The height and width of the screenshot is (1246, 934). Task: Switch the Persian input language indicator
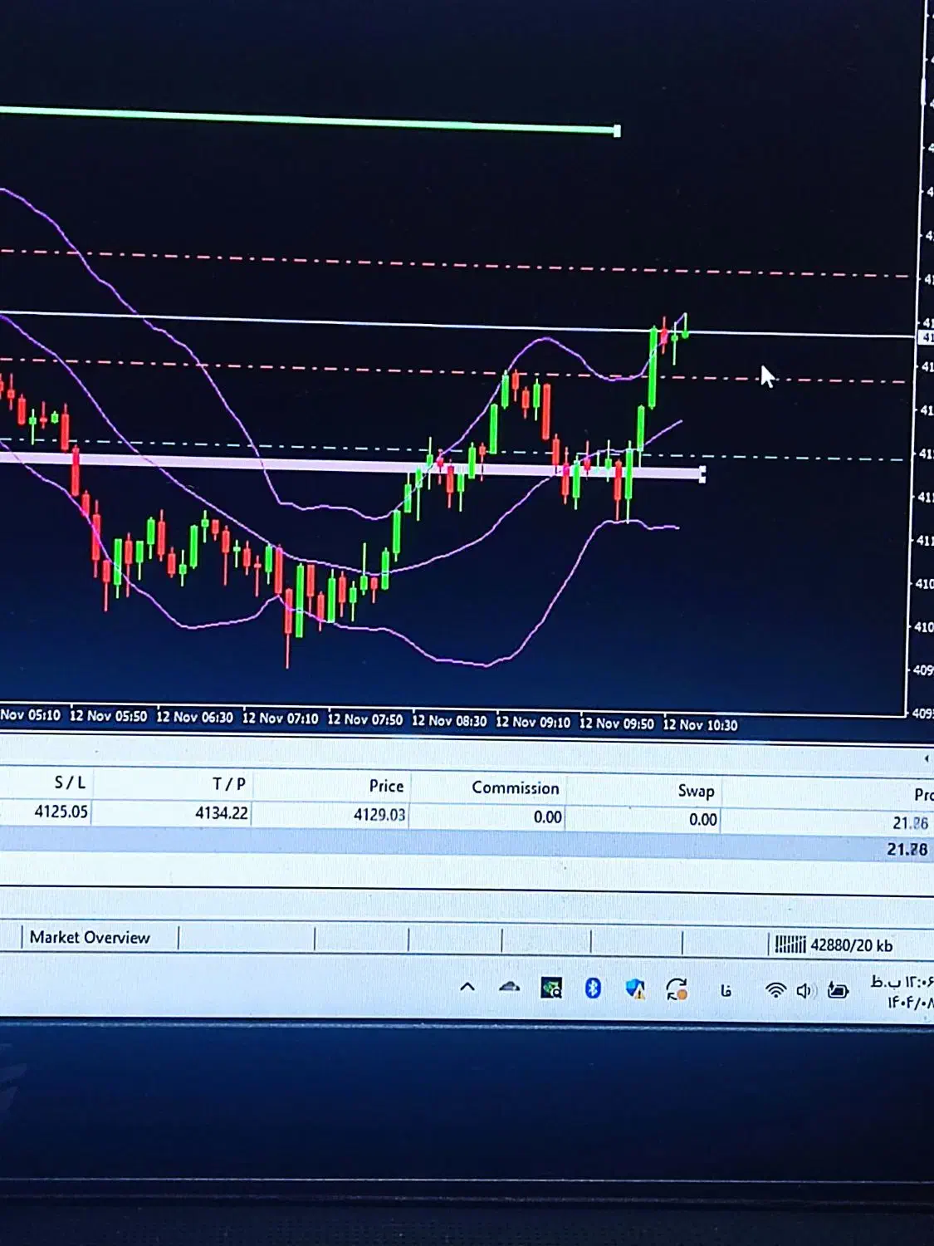[726, 989]
